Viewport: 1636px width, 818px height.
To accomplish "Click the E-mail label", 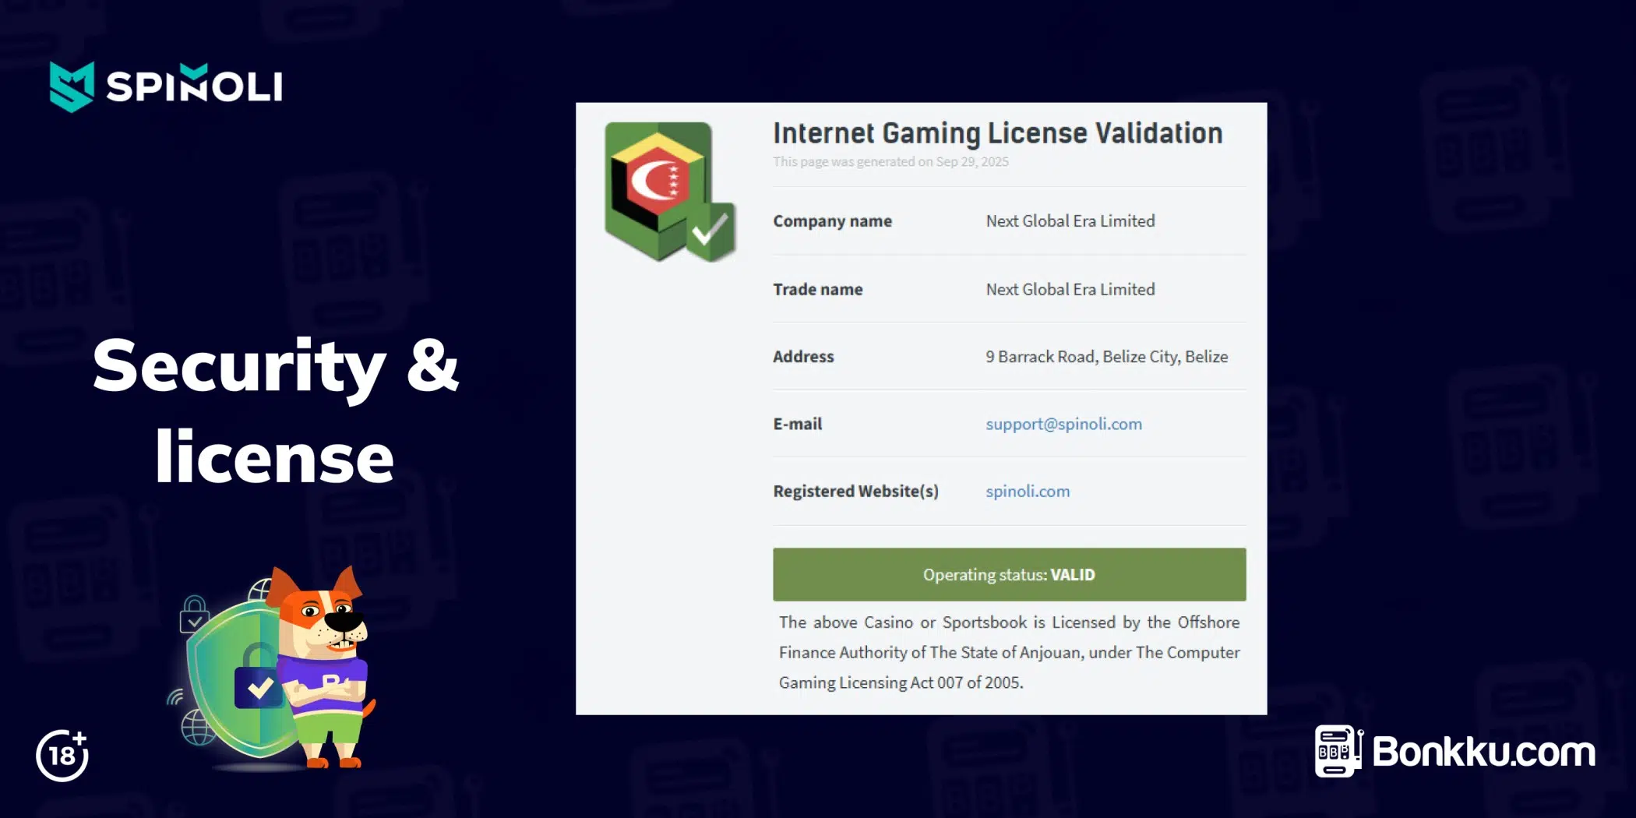I will pyautogui.click(x=797, y=424).
